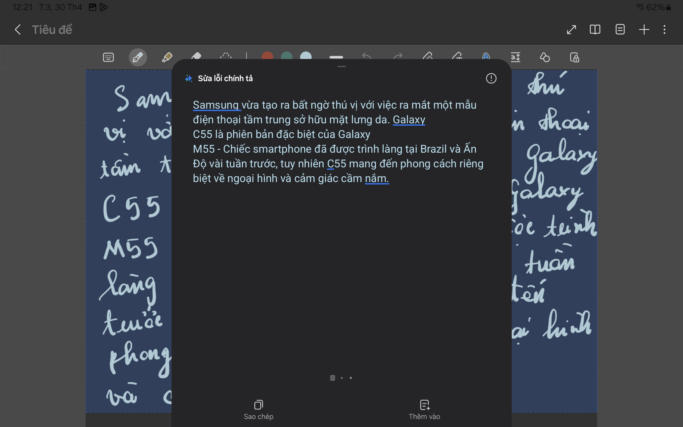Tap the Wi-Fi signal status icon

640,7
